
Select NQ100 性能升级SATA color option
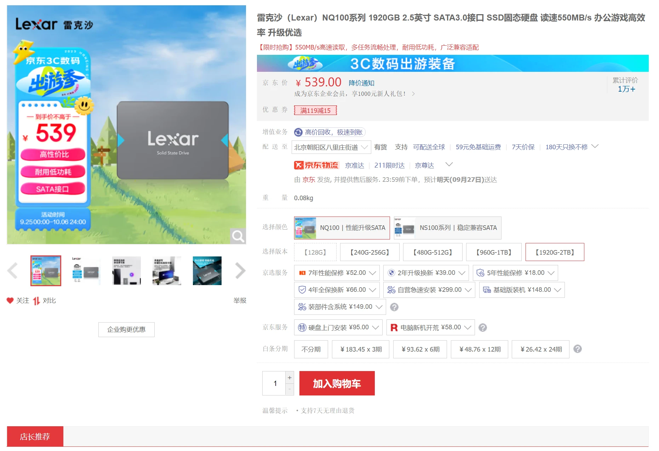[342, 228]
